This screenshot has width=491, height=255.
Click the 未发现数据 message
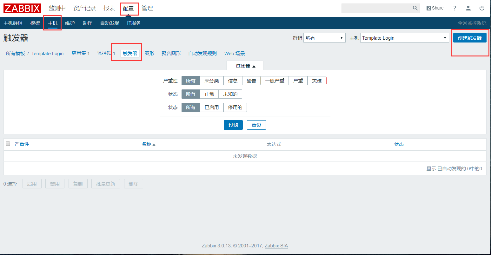(245, 156)
